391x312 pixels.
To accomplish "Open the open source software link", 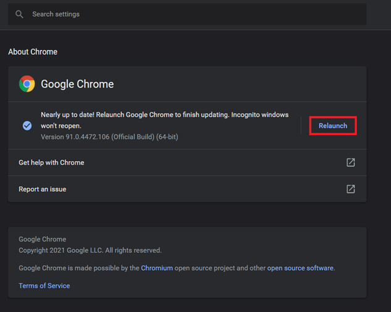I will pyautogui.click(x=300, y=268).
